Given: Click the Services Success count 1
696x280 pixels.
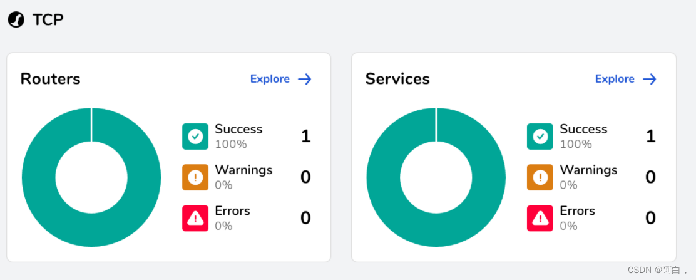Looking at the screenshot, I should (651, 137).
